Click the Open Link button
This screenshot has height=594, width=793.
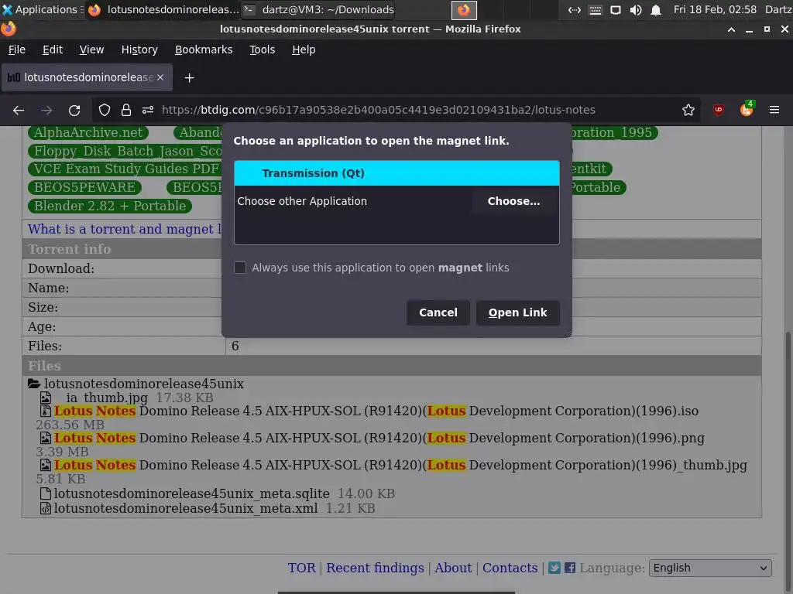(517, 312)
